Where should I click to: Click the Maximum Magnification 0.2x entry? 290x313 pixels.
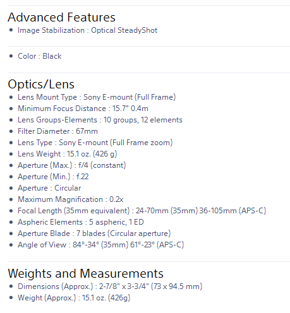click(x=71, y=199)
